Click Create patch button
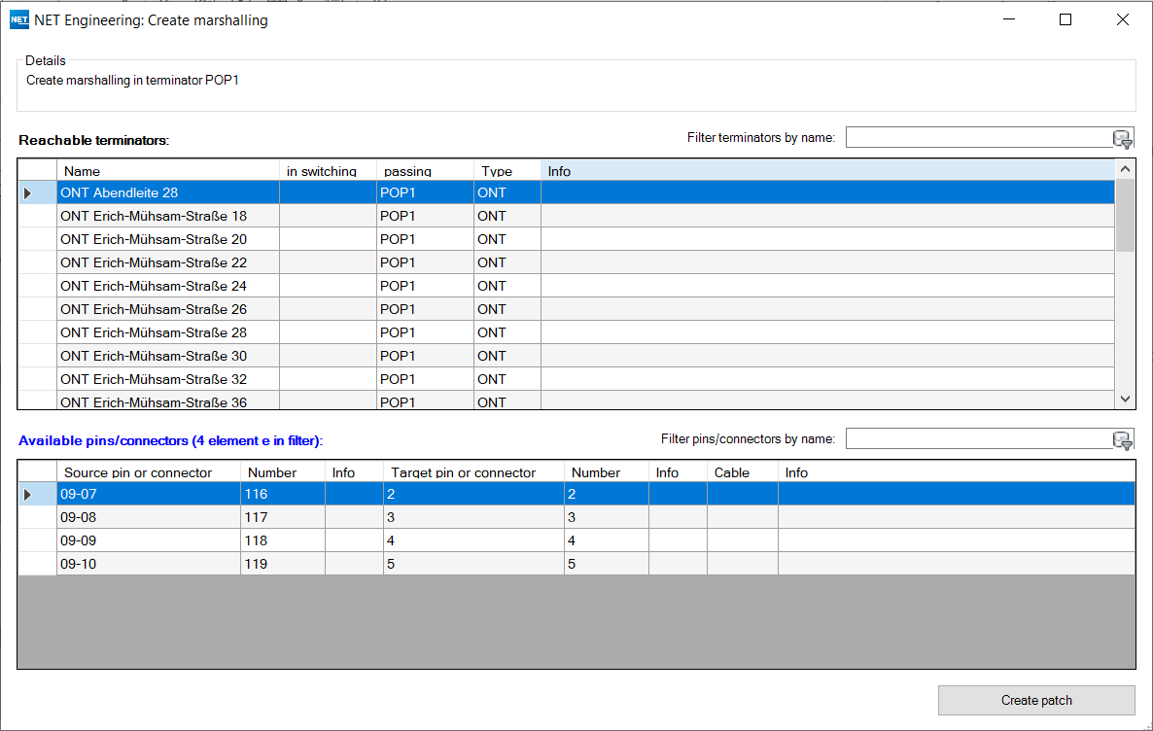Screen dimensions: 1153x731 click(1036, 700)
